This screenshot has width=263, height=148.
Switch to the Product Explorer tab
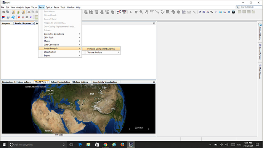pyautogui.click(x=23, y=23)
